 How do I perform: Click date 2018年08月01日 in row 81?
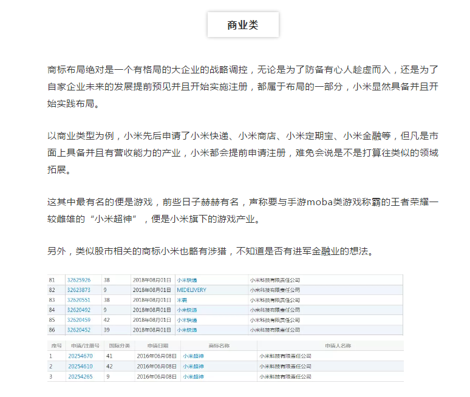pos(152,280)
